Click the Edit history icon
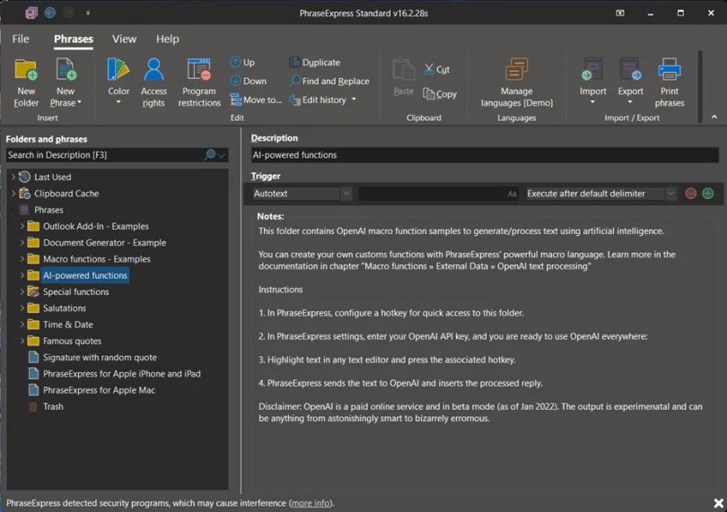727x512 pixels. pos(295,100)
